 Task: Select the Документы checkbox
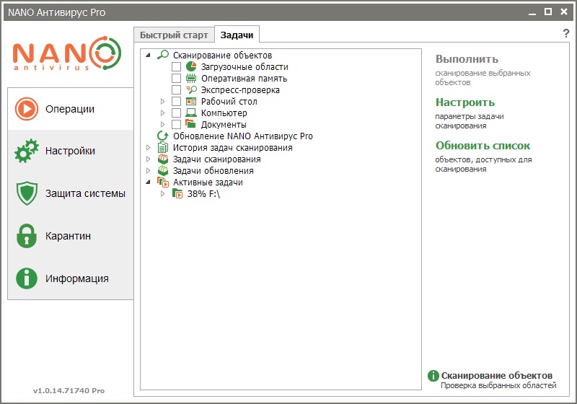[176, 124]
